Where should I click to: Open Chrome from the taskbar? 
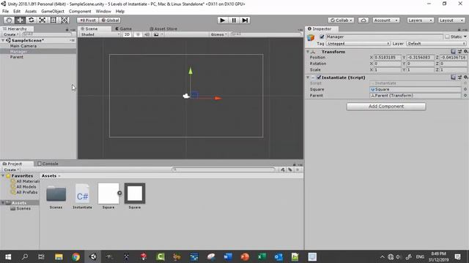[x=75, y=256]
